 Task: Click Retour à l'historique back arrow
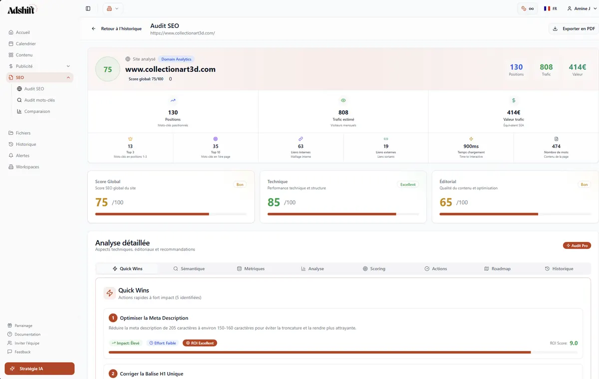pos(93,29)
